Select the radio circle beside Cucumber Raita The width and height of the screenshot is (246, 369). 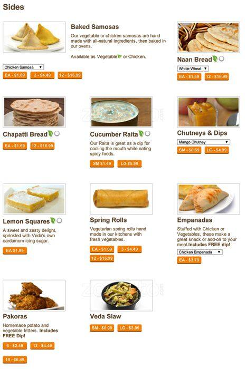pyautogui.click(x=147, y=133)
